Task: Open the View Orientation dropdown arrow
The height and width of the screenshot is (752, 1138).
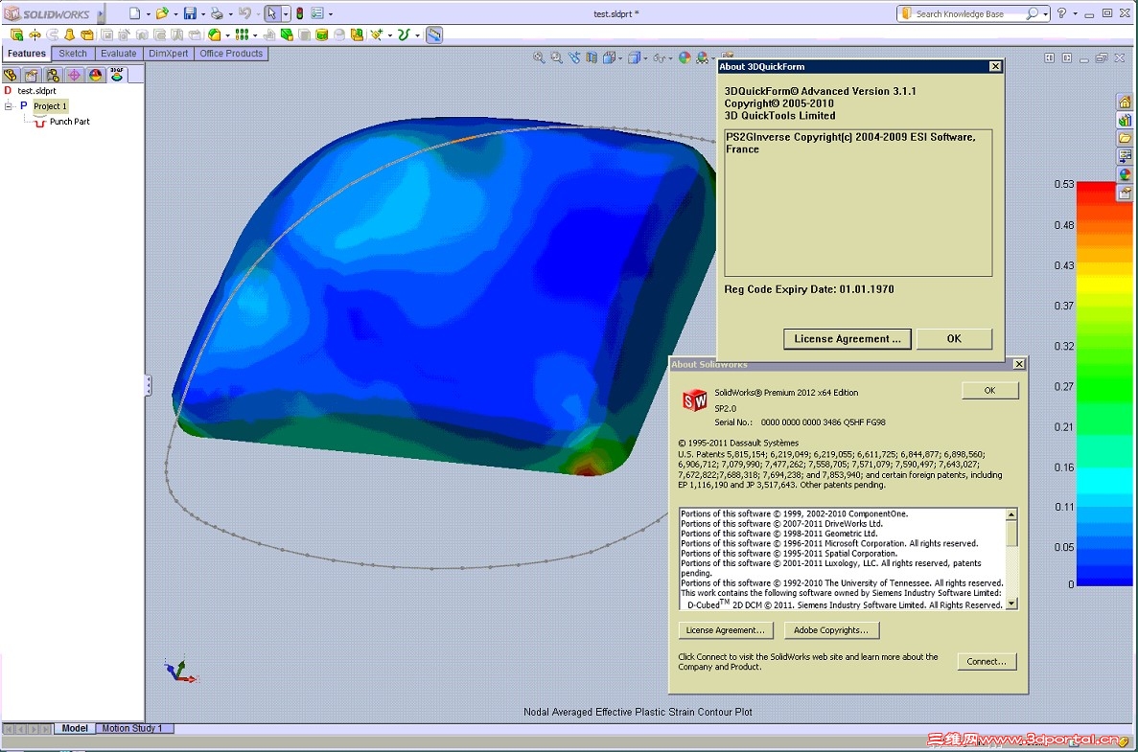Action: (x=620, y=57)
